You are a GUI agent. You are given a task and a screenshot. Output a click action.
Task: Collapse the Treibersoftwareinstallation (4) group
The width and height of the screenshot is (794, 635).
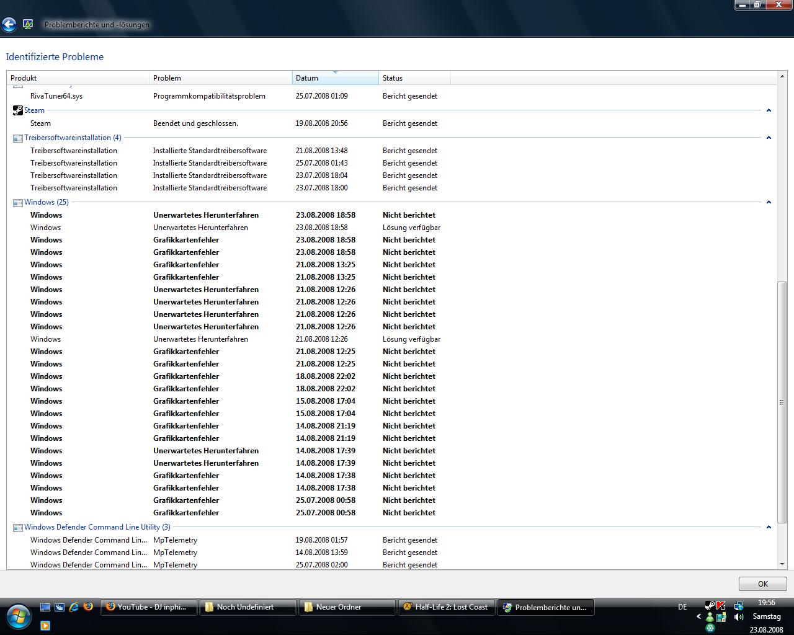[x=769, y=138]
